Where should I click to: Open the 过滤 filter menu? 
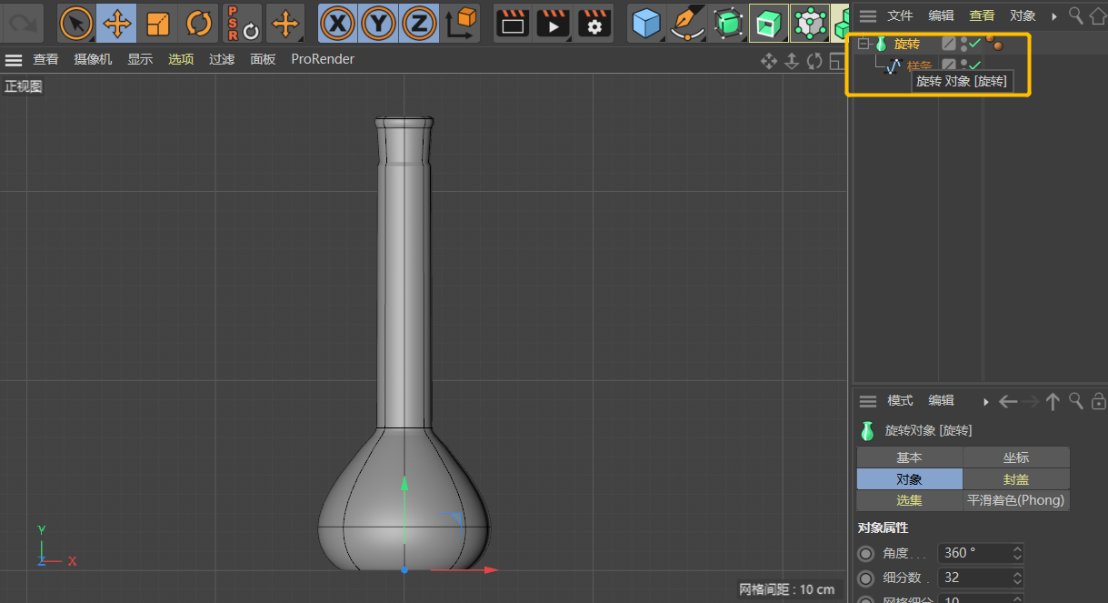click(x=222, y=59)
